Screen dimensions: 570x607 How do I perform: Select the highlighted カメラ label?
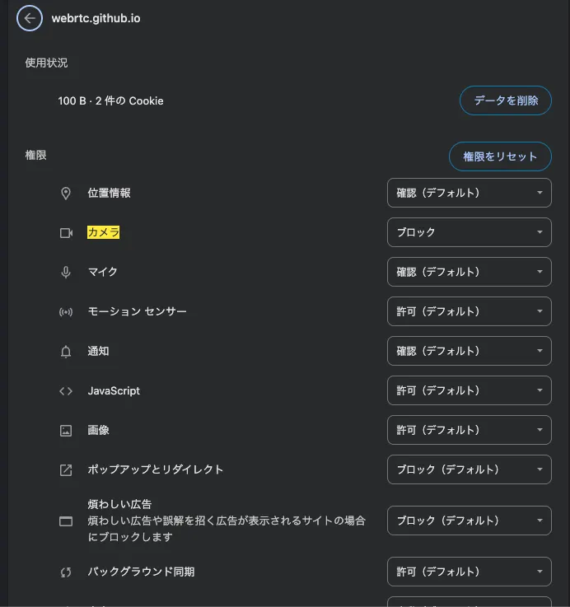point(104,232)
